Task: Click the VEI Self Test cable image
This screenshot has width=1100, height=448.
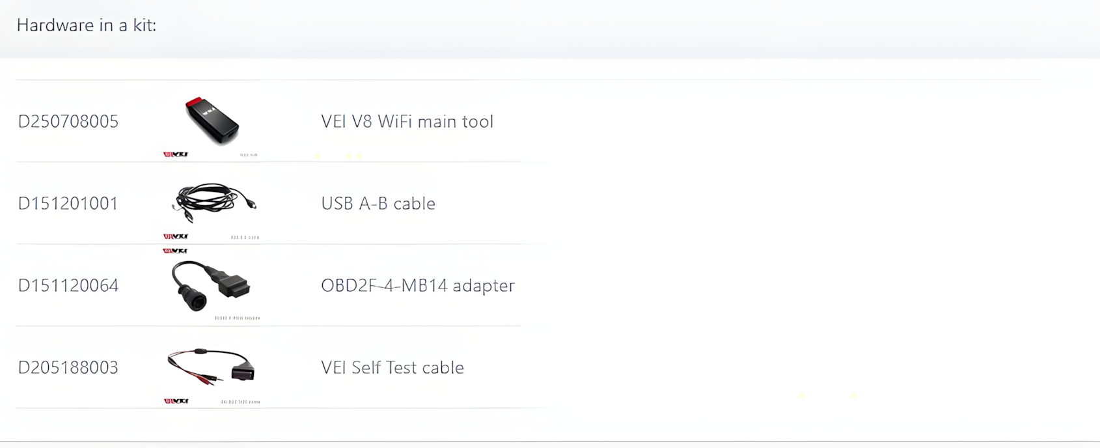Action: point(211,367)
